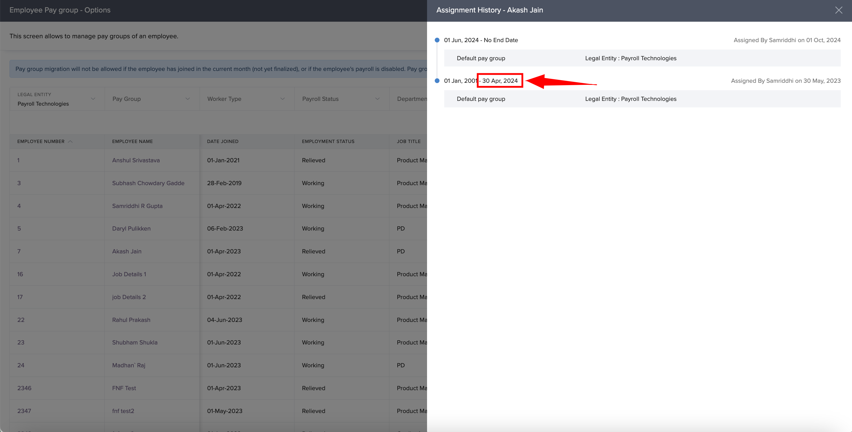Expand the Worker Type filter dropdown

[x=282, y=99]
